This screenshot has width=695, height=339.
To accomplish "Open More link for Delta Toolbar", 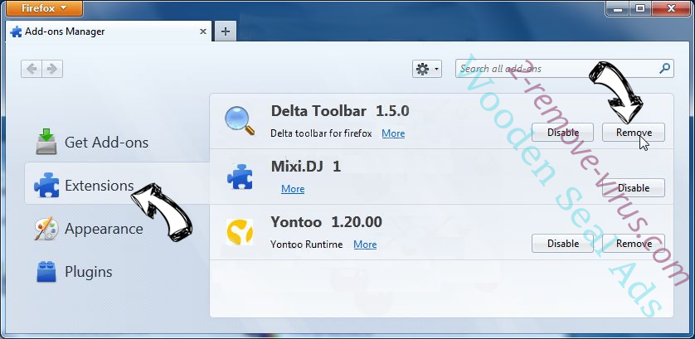I will (x=393, y=133).
